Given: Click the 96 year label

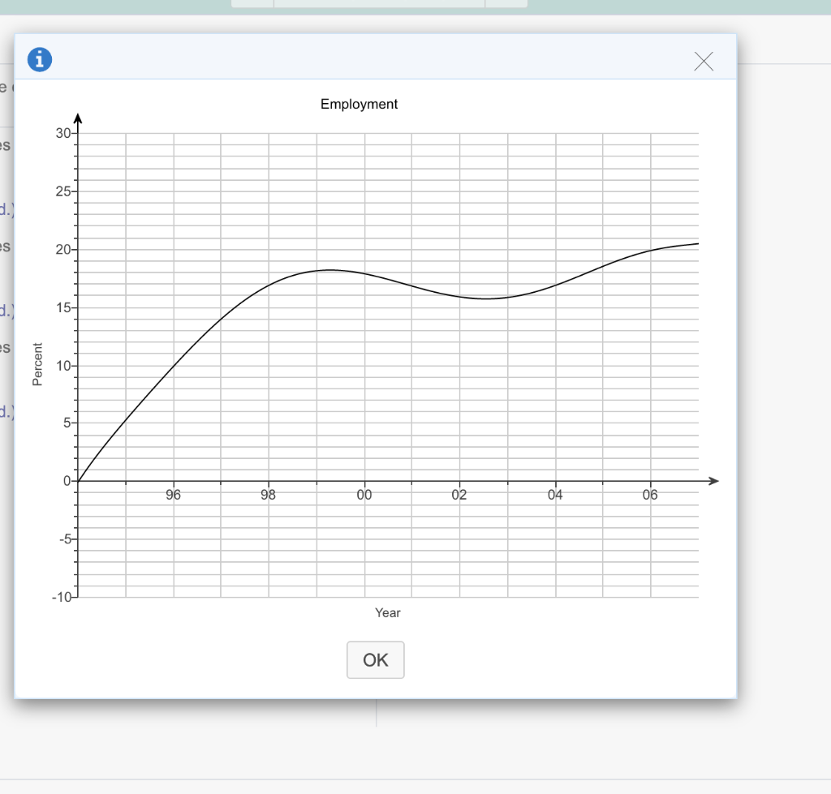Looking at the screenshot, I should [x=172, y=495].
